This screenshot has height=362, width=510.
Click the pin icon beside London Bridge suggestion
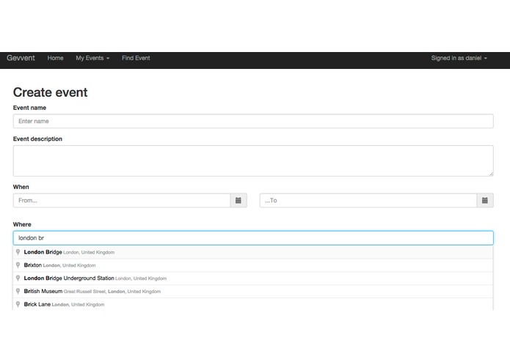18,252
